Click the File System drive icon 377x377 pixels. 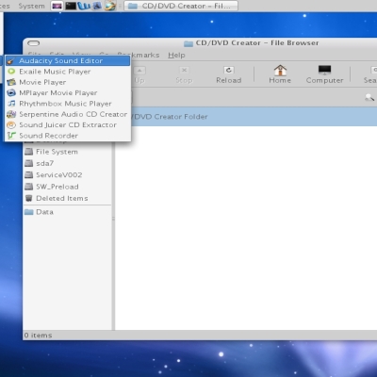click(29, 152)
